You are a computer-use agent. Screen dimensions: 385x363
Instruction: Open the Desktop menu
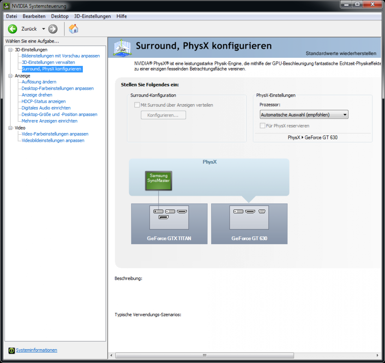click(x=60, y=16)
